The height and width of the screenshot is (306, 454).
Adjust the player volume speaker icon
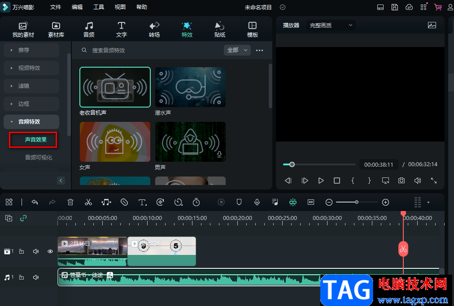tap(418, 181)
